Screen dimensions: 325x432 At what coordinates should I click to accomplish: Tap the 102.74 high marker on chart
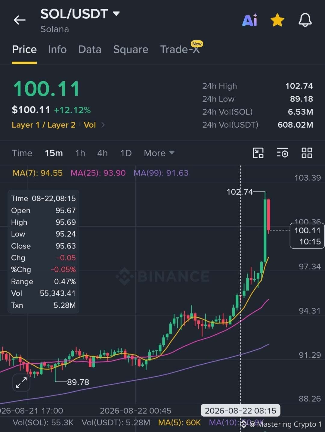[x=240, y=192]
